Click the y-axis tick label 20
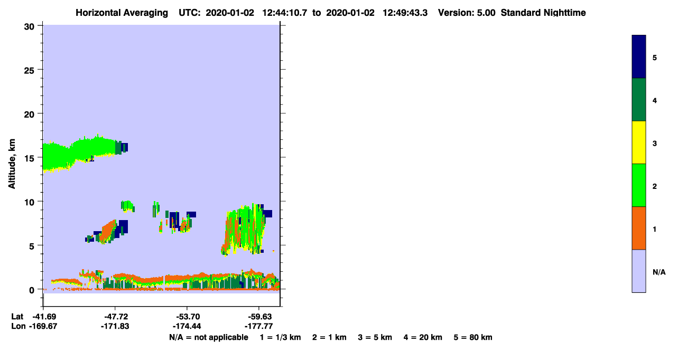Screen dimensions: 687x352 pyautogui.click(x=30, y=113)
